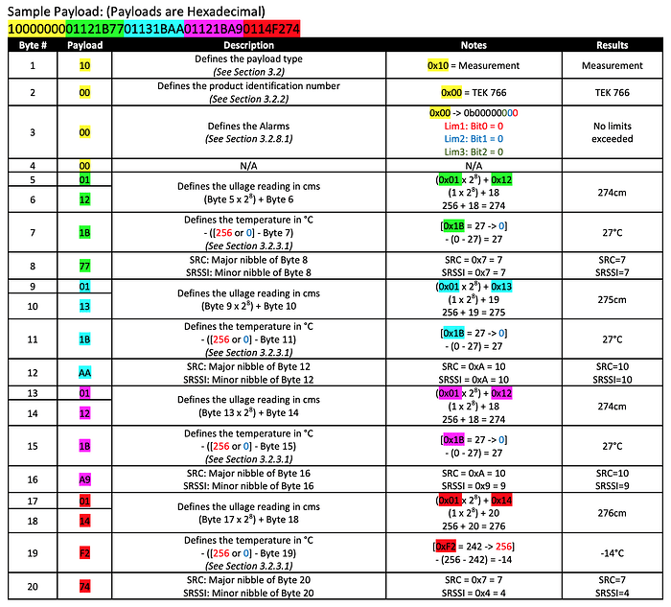671x607 pixels.
Task: Click the 'No limits exceeded' result
Action: 612,132
